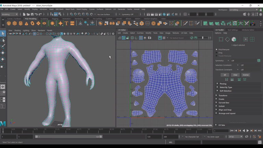Create a polygon cylinder from the shelf
The image size is (263, 148).
coord(21,23)
